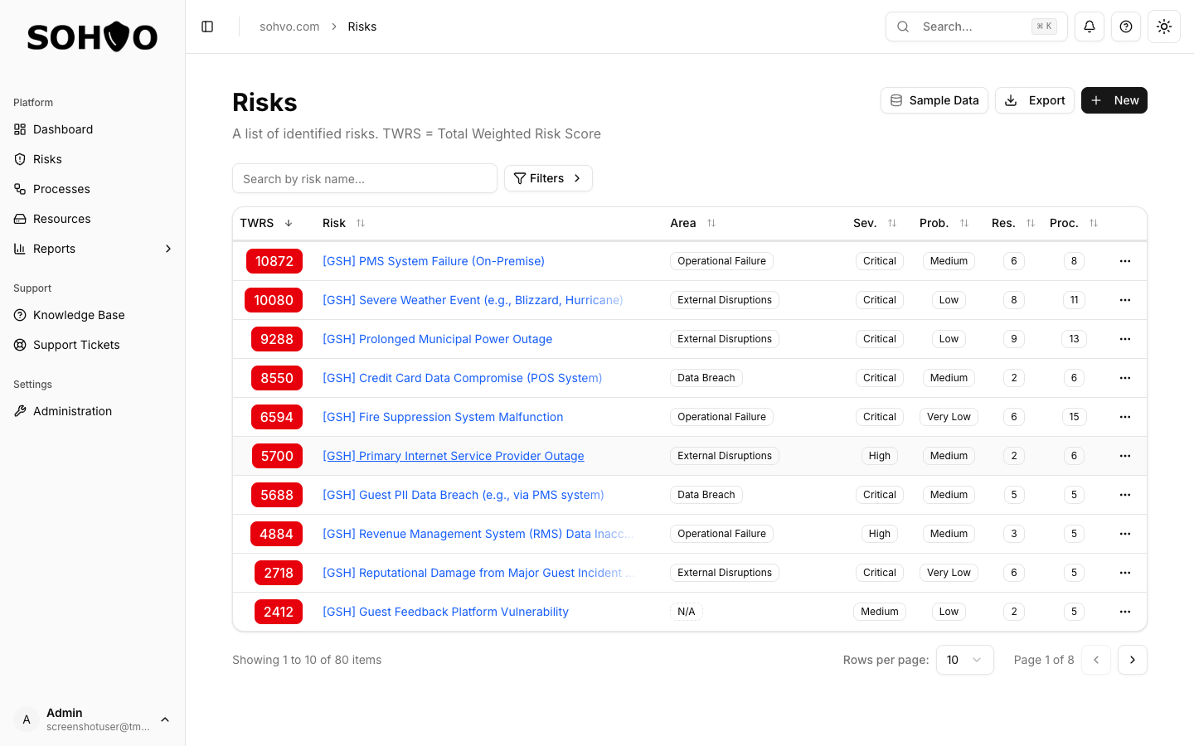The image size is (1194, 746).
Task: Open Dashboard in the sidebar
Action: [92, 129]
